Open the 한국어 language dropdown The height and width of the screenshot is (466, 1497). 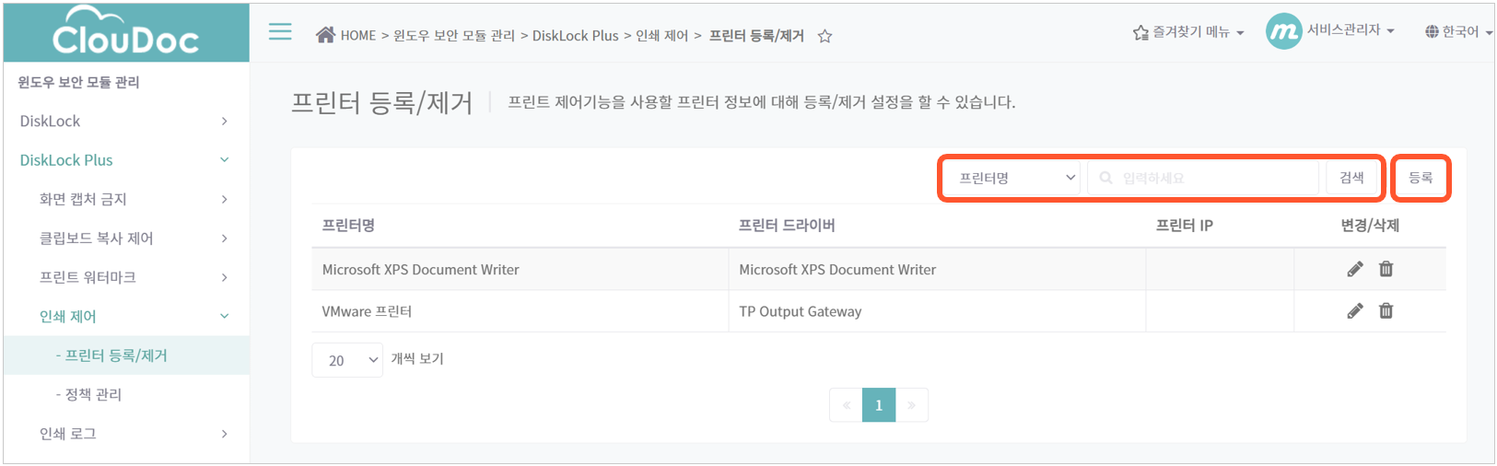[x=1458, y=32]
